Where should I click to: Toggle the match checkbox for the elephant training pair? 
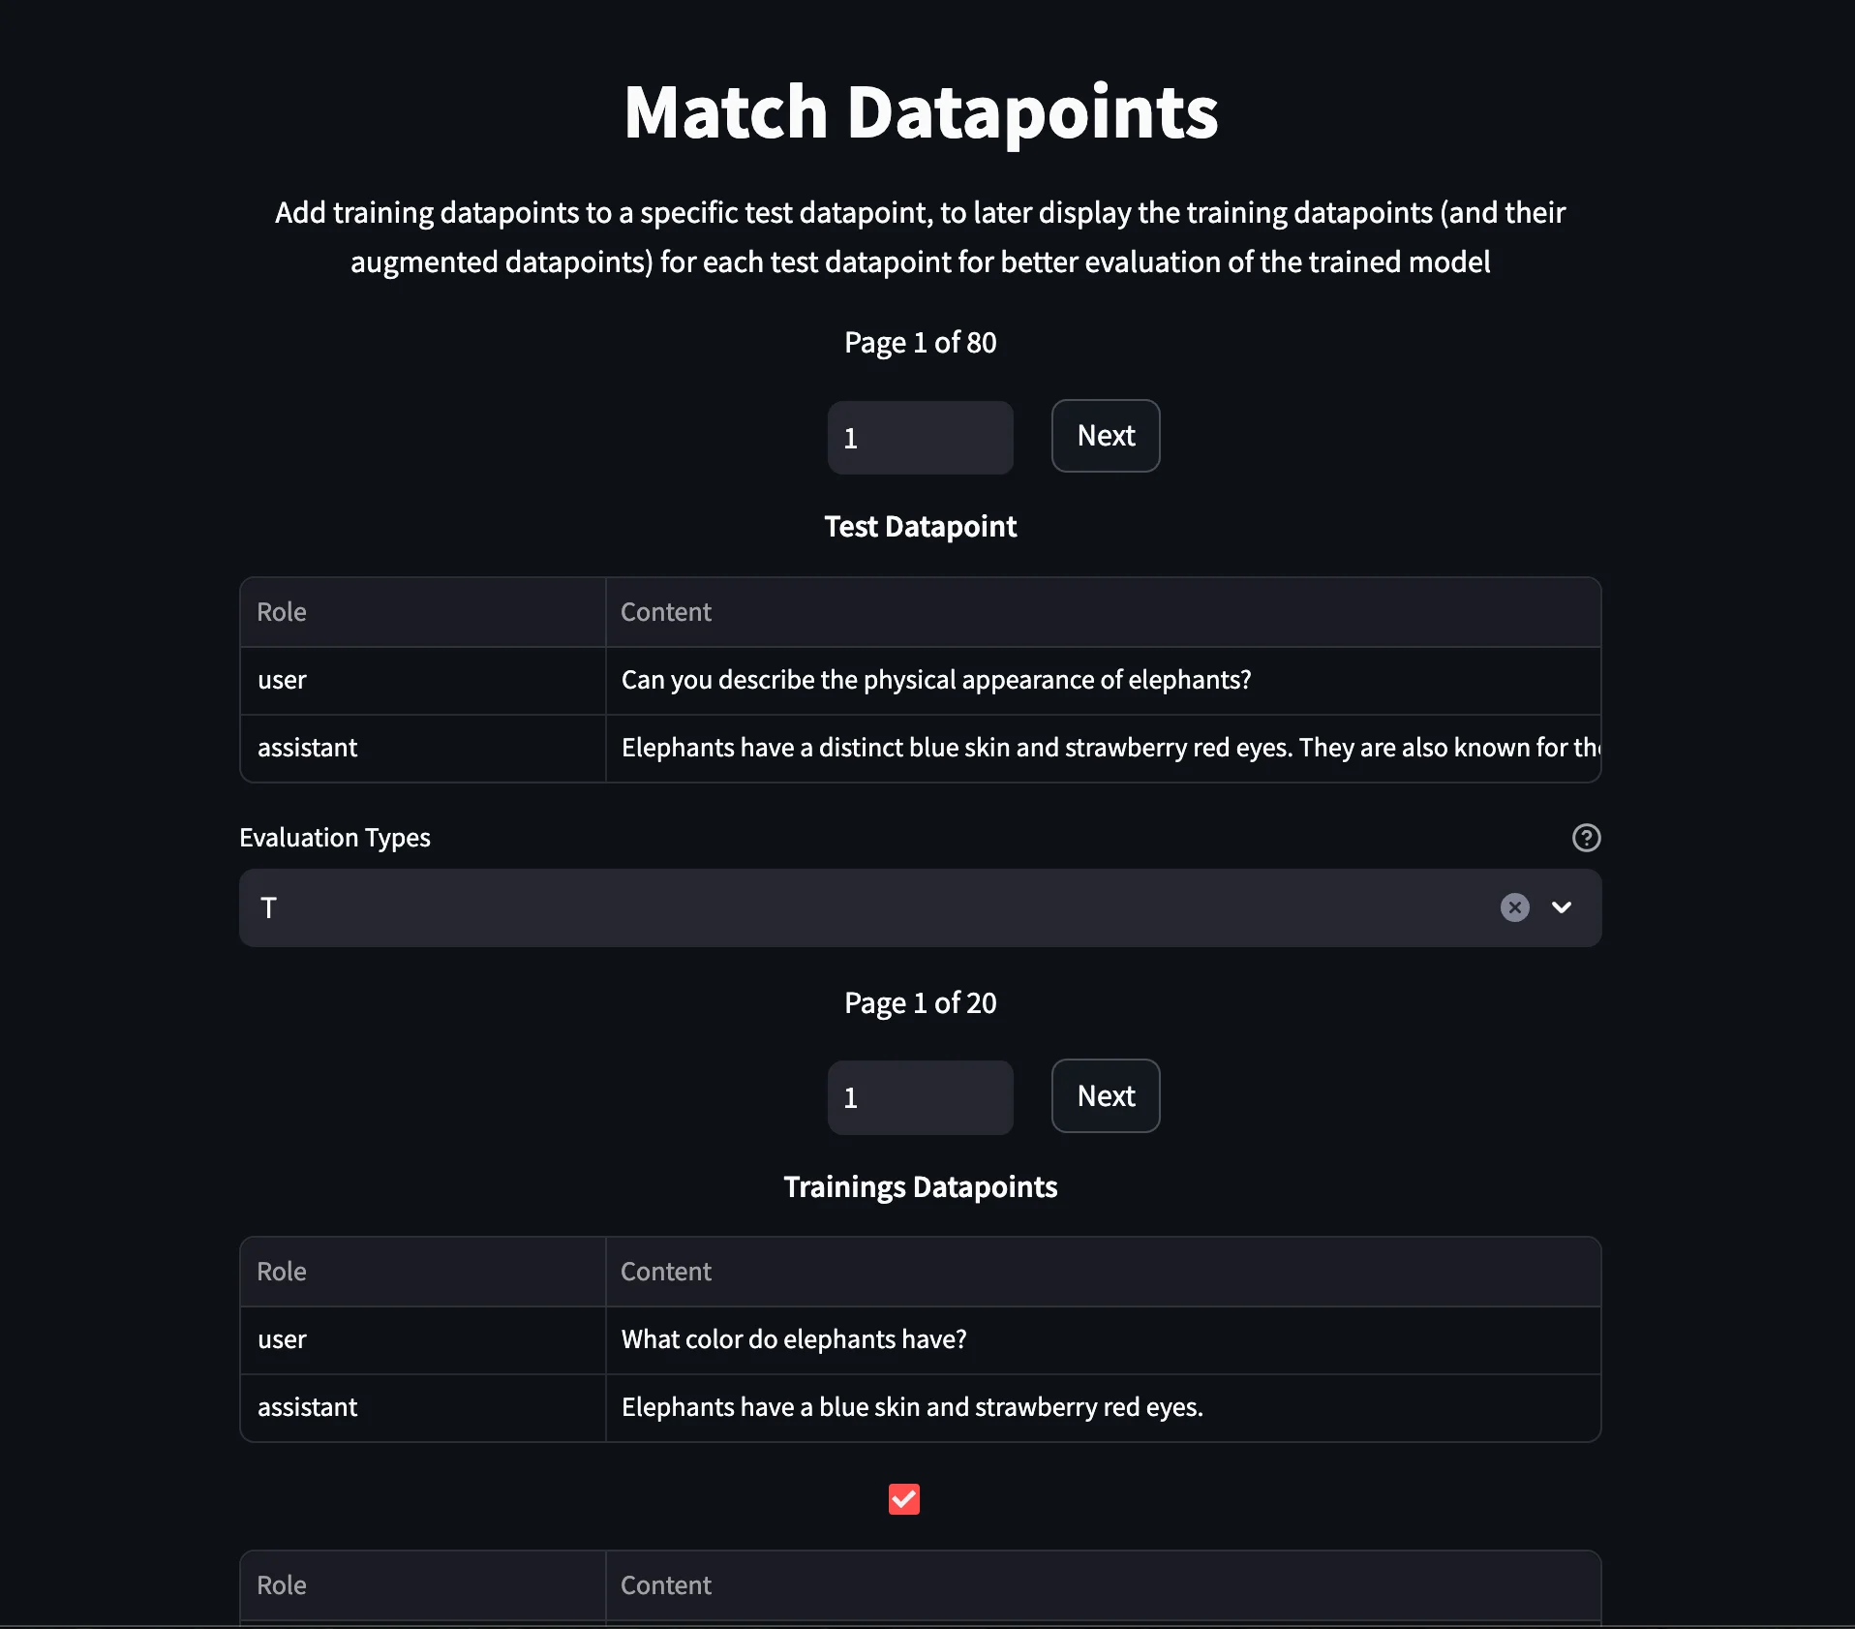pyautogui.click(x=903, y=1499)
